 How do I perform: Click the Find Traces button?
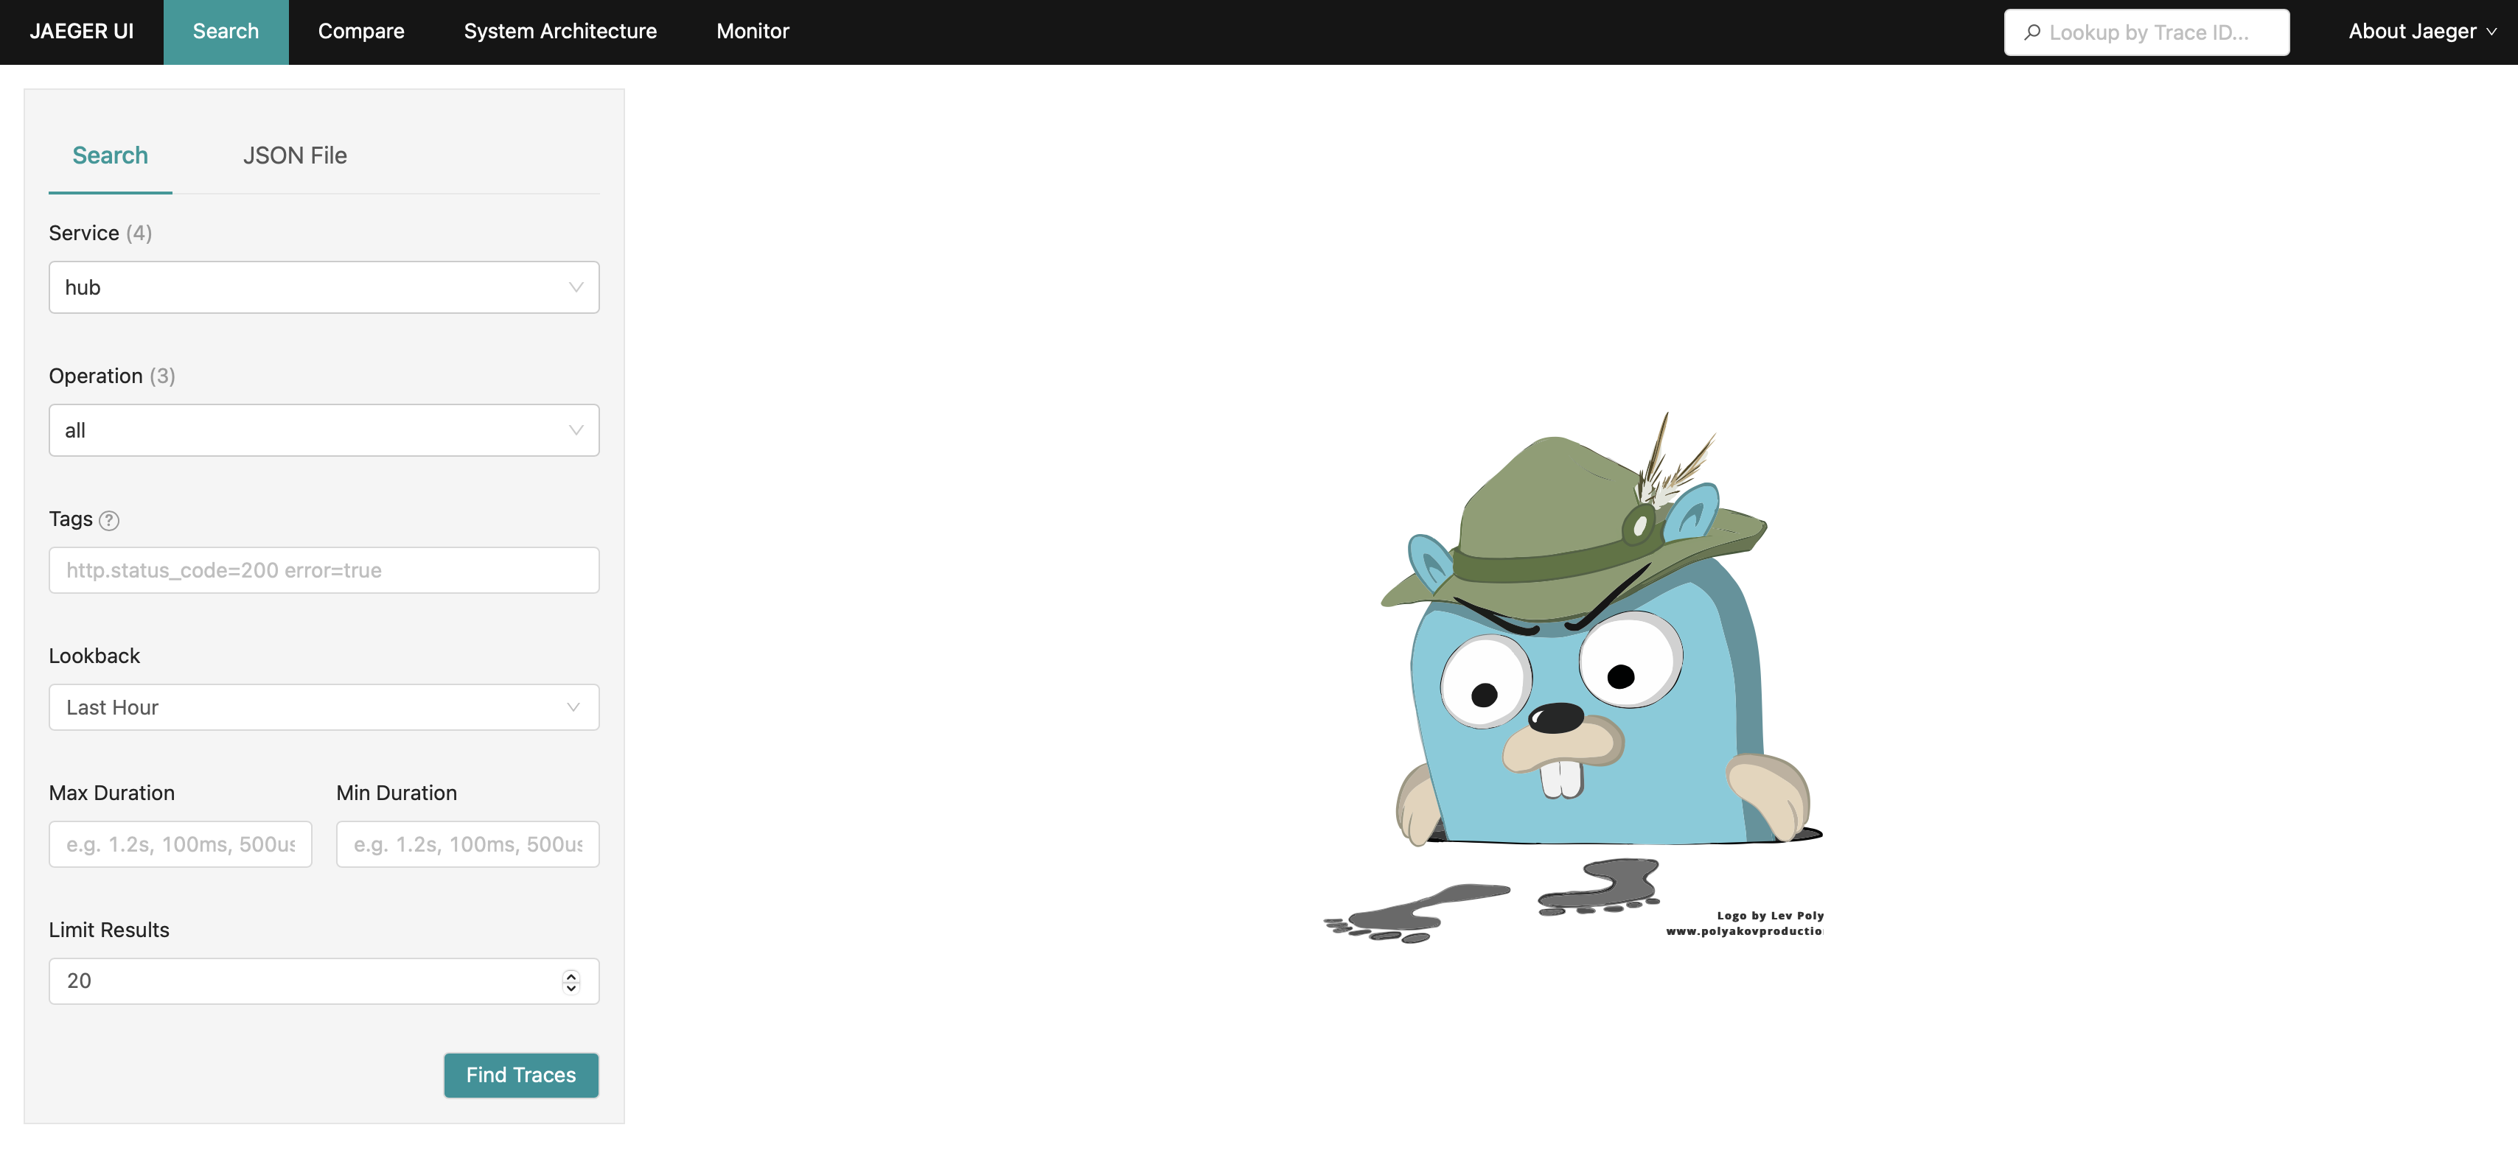[521, 1075]
